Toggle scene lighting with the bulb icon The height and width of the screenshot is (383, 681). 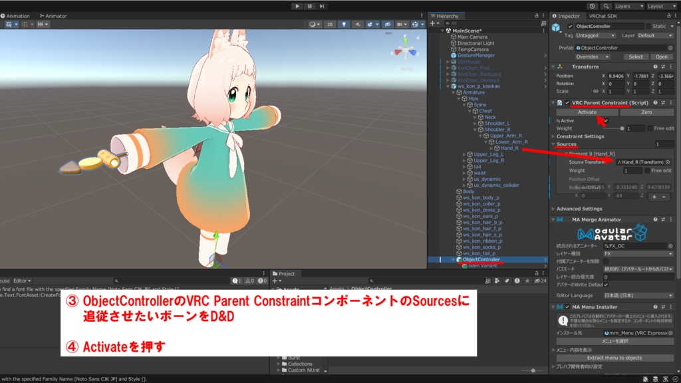344,24
